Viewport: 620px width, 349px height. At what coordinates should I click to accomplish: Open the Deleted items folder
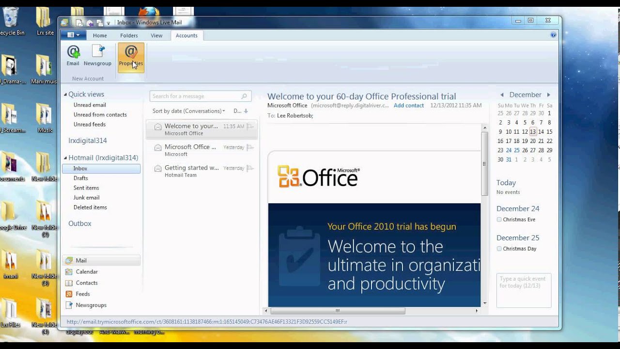(90, 207)
